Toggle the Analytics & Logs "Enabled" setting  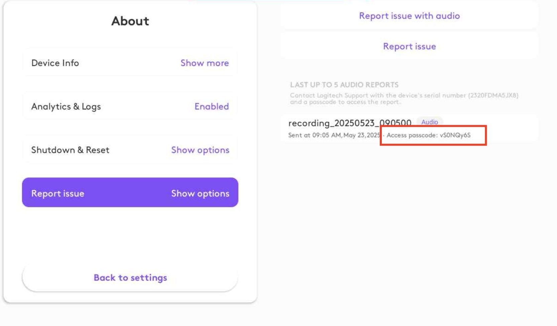tap(212, 106)
